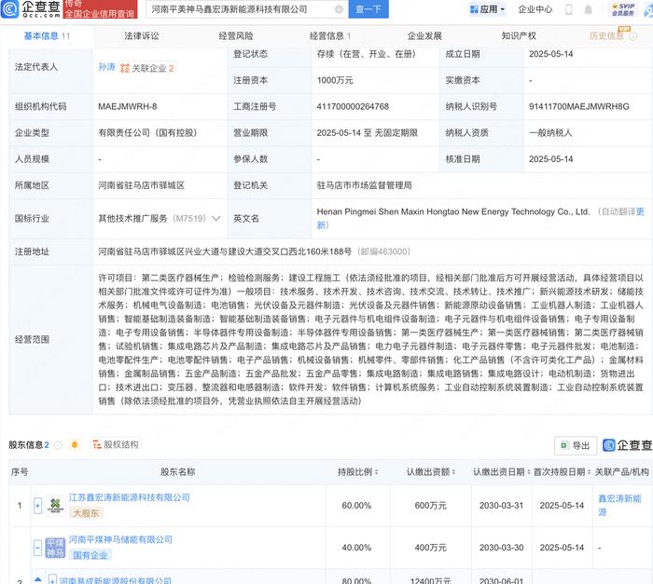Click 60.00% shareholding cell
The image size is (653, 584).
356,506
